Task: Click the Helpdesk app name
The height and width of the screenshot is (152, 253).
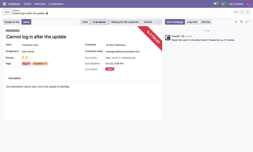Action: click(14, 4)
